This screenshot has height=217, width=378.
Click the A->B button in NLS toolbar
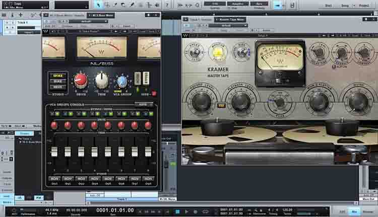[x=134, y=31]
